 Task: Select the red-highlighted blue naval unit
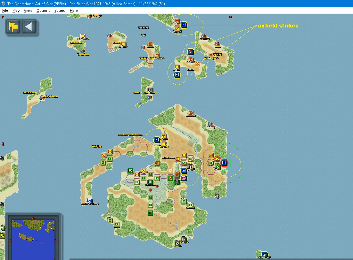click(x=224, y=163)
